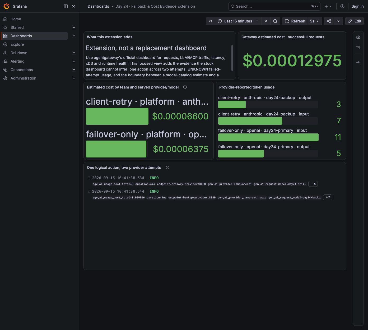The image size is (368, 330).
Task: Open the share options dropdown arrow
Action: point(338,21)
